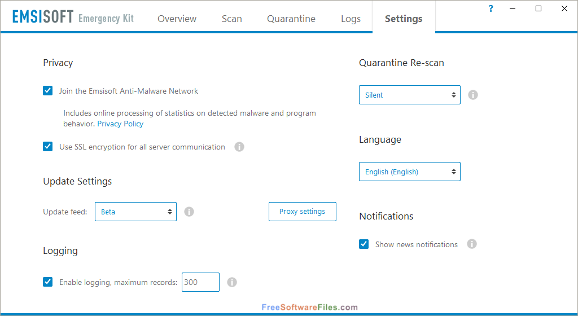This screenshot has width=578, height=316.
Task: Open the Privacy Policy link
Action: pos(120,124)
